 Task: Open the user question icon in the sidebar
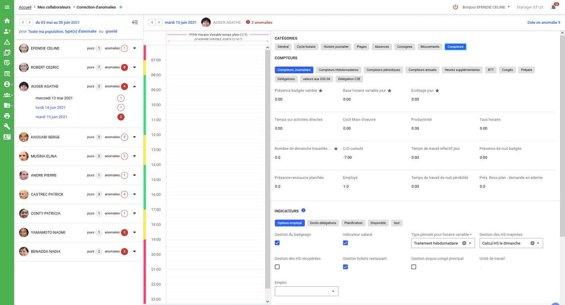click(7, 31)
